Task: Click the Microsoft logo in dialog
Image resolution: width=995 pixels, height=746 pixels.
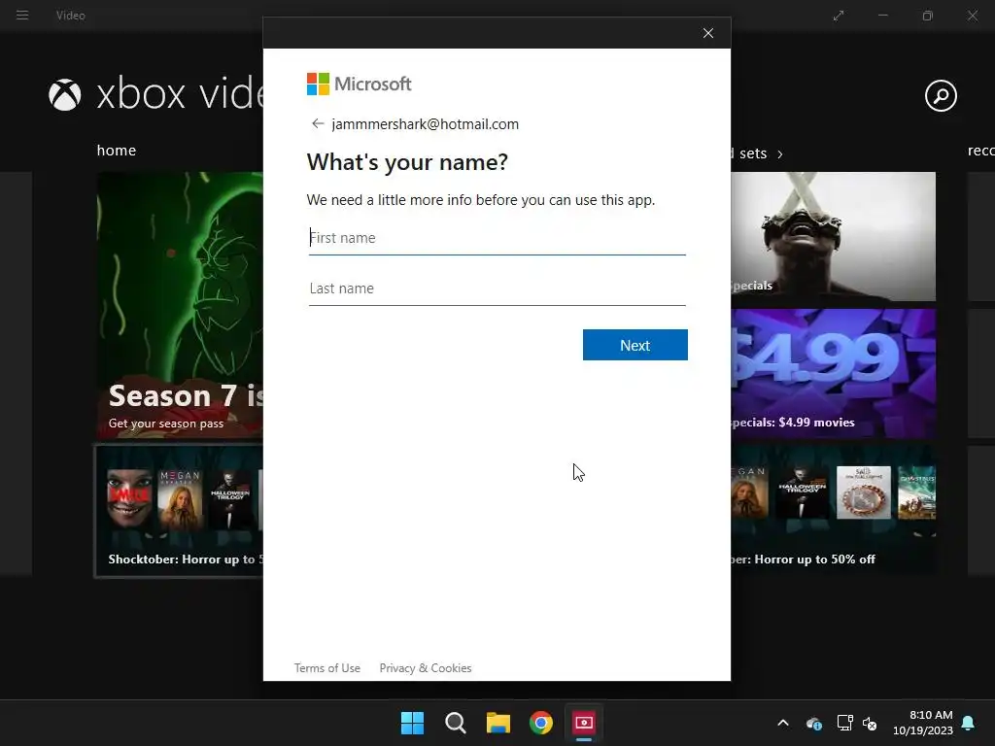Action: pyautogui.click(x=360, y=84)
